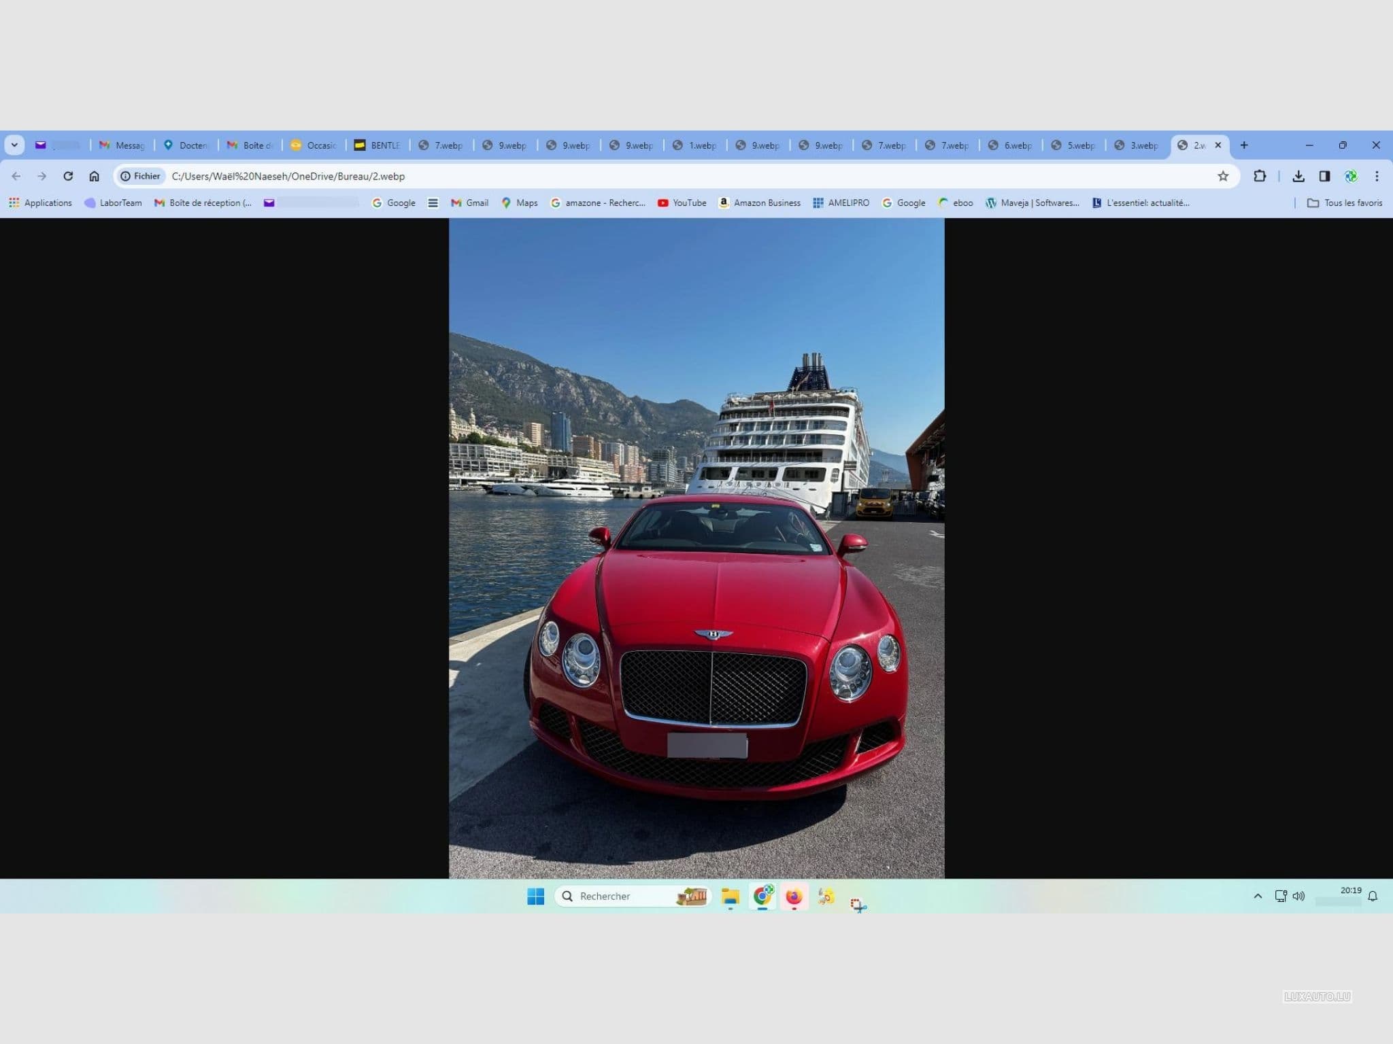Show hidden system tray icons

1258,896
